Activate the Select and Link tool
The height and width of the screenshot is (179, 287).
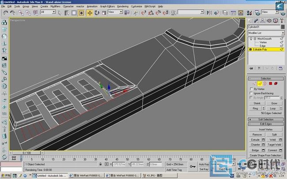[x=21, y=13]
